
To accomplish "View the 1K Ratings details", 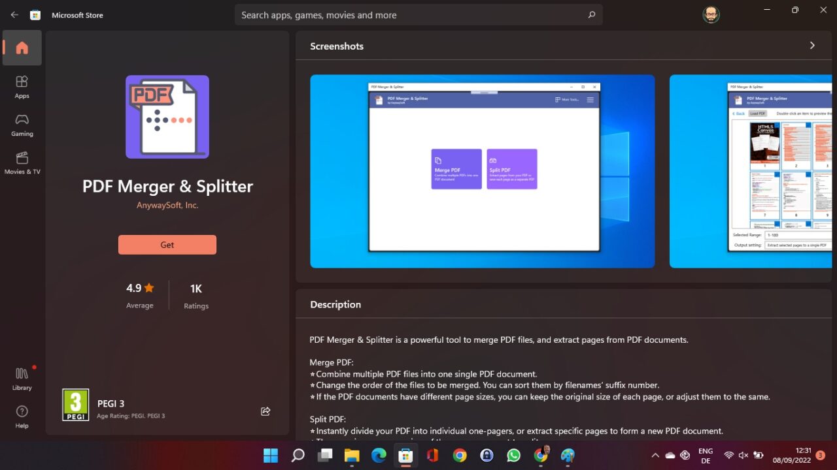I will point(196,294).
